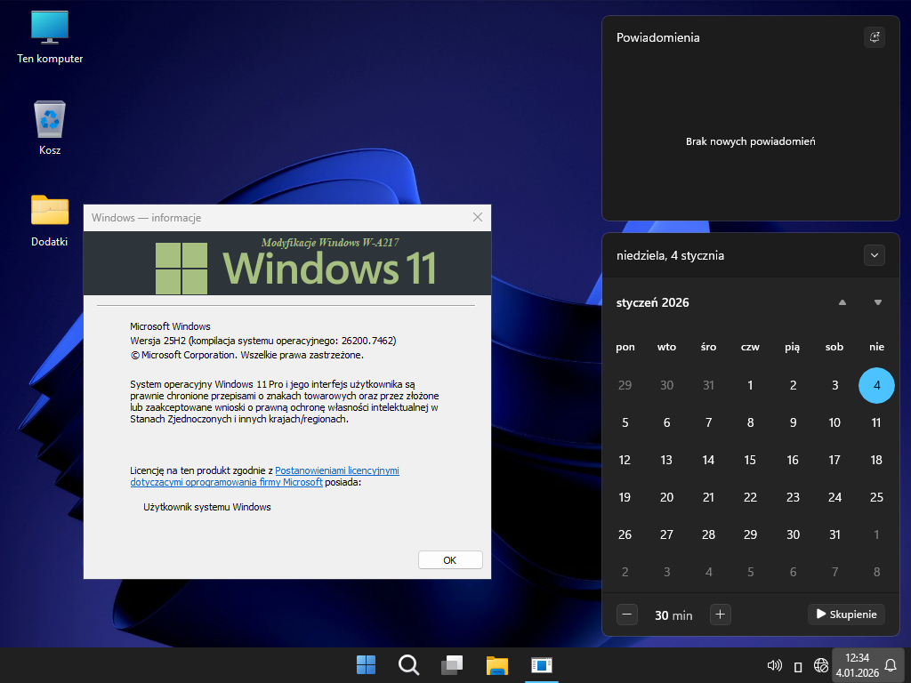Decrease focus time with minus button
Screen dimensions: 911x683
click(x=627, y=614)
